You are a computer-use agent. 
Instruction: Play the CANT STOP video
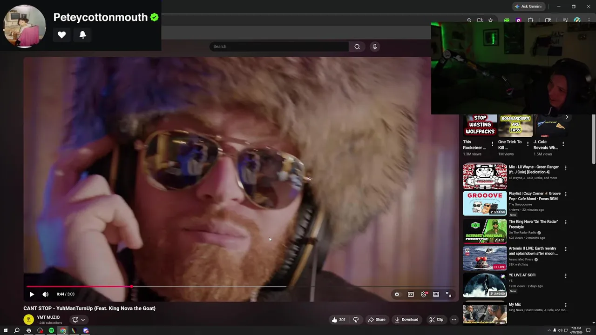coord(32,294)
